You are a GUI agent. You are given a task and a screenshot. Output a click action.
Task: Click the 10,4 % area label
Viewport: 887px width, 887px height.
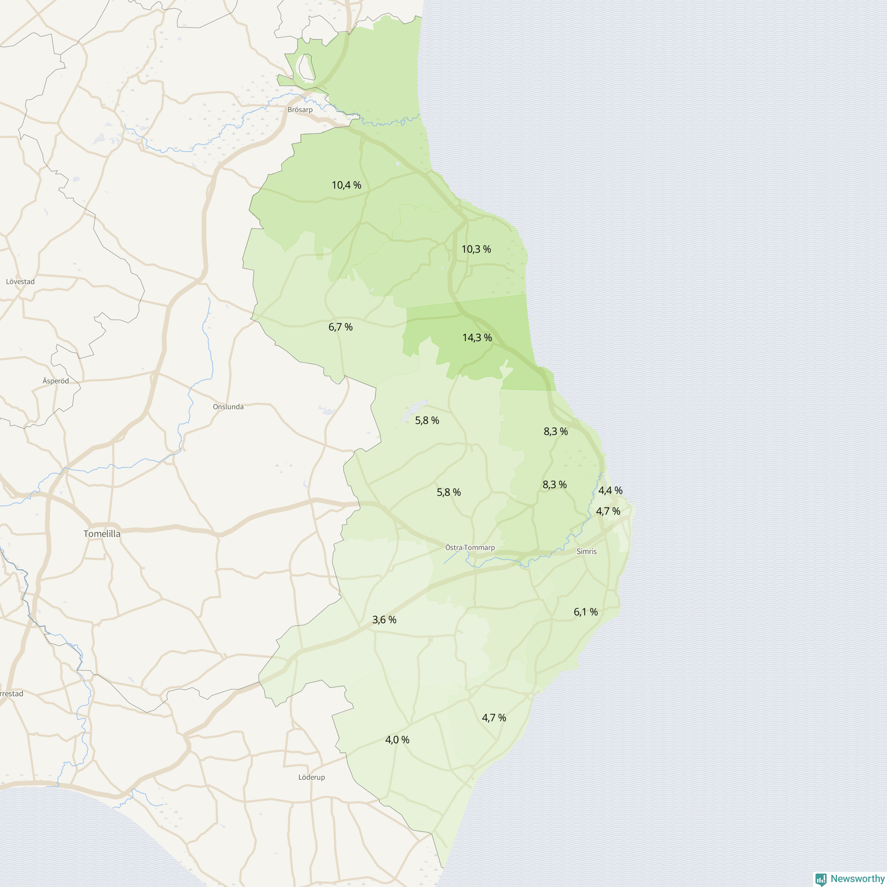[346, 185]
